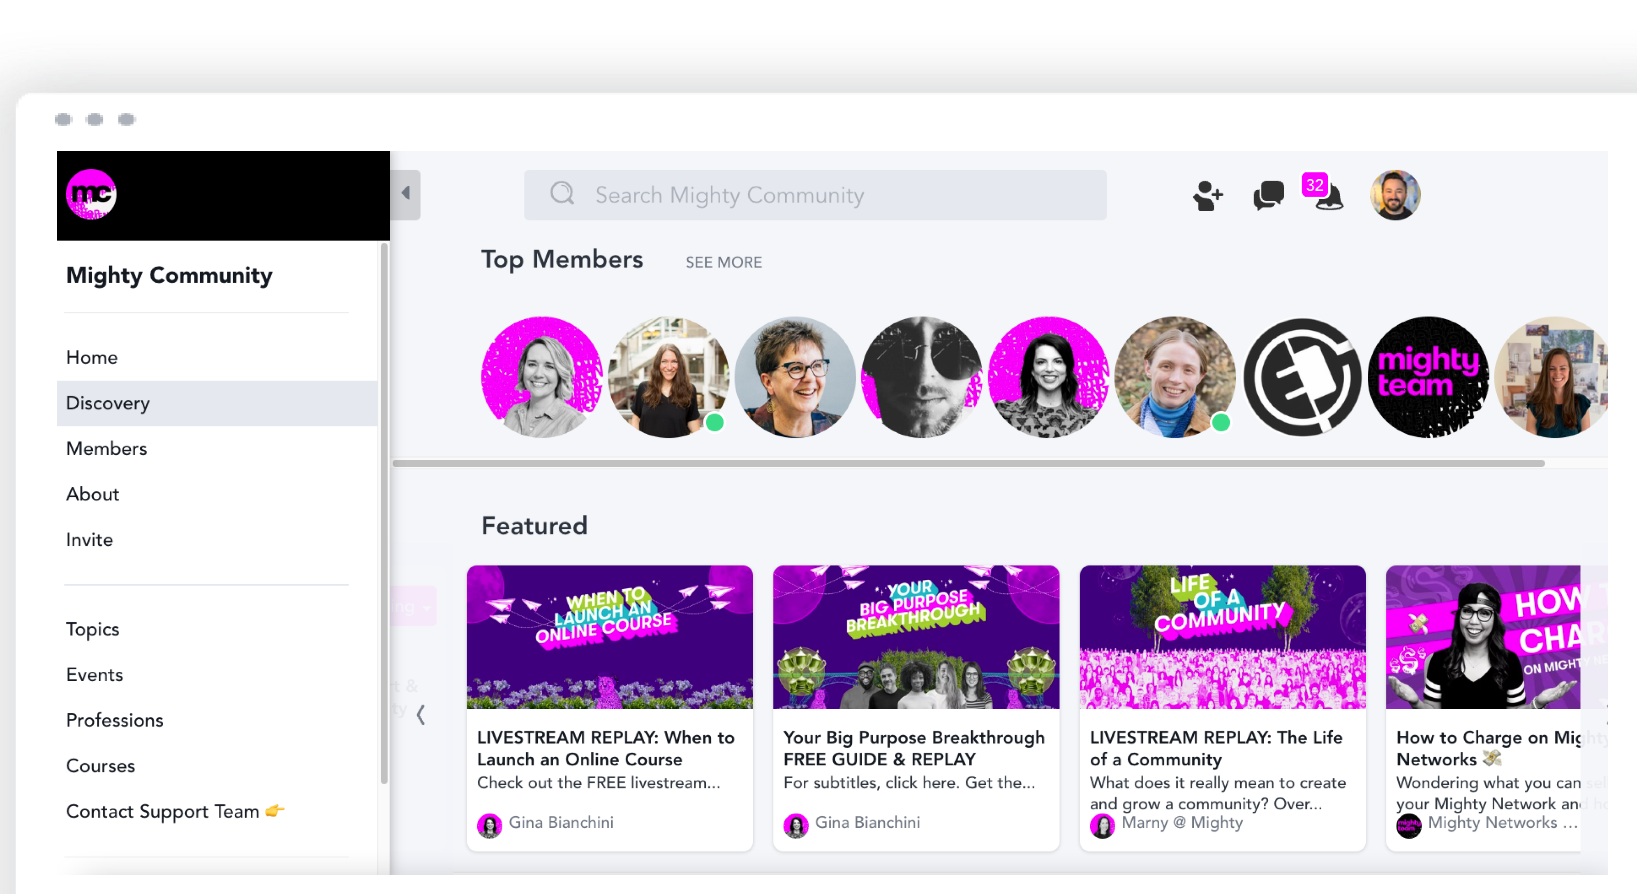Go to Members in sidebar
This screenshot has width=1637, height=894.
click(107, 449)
